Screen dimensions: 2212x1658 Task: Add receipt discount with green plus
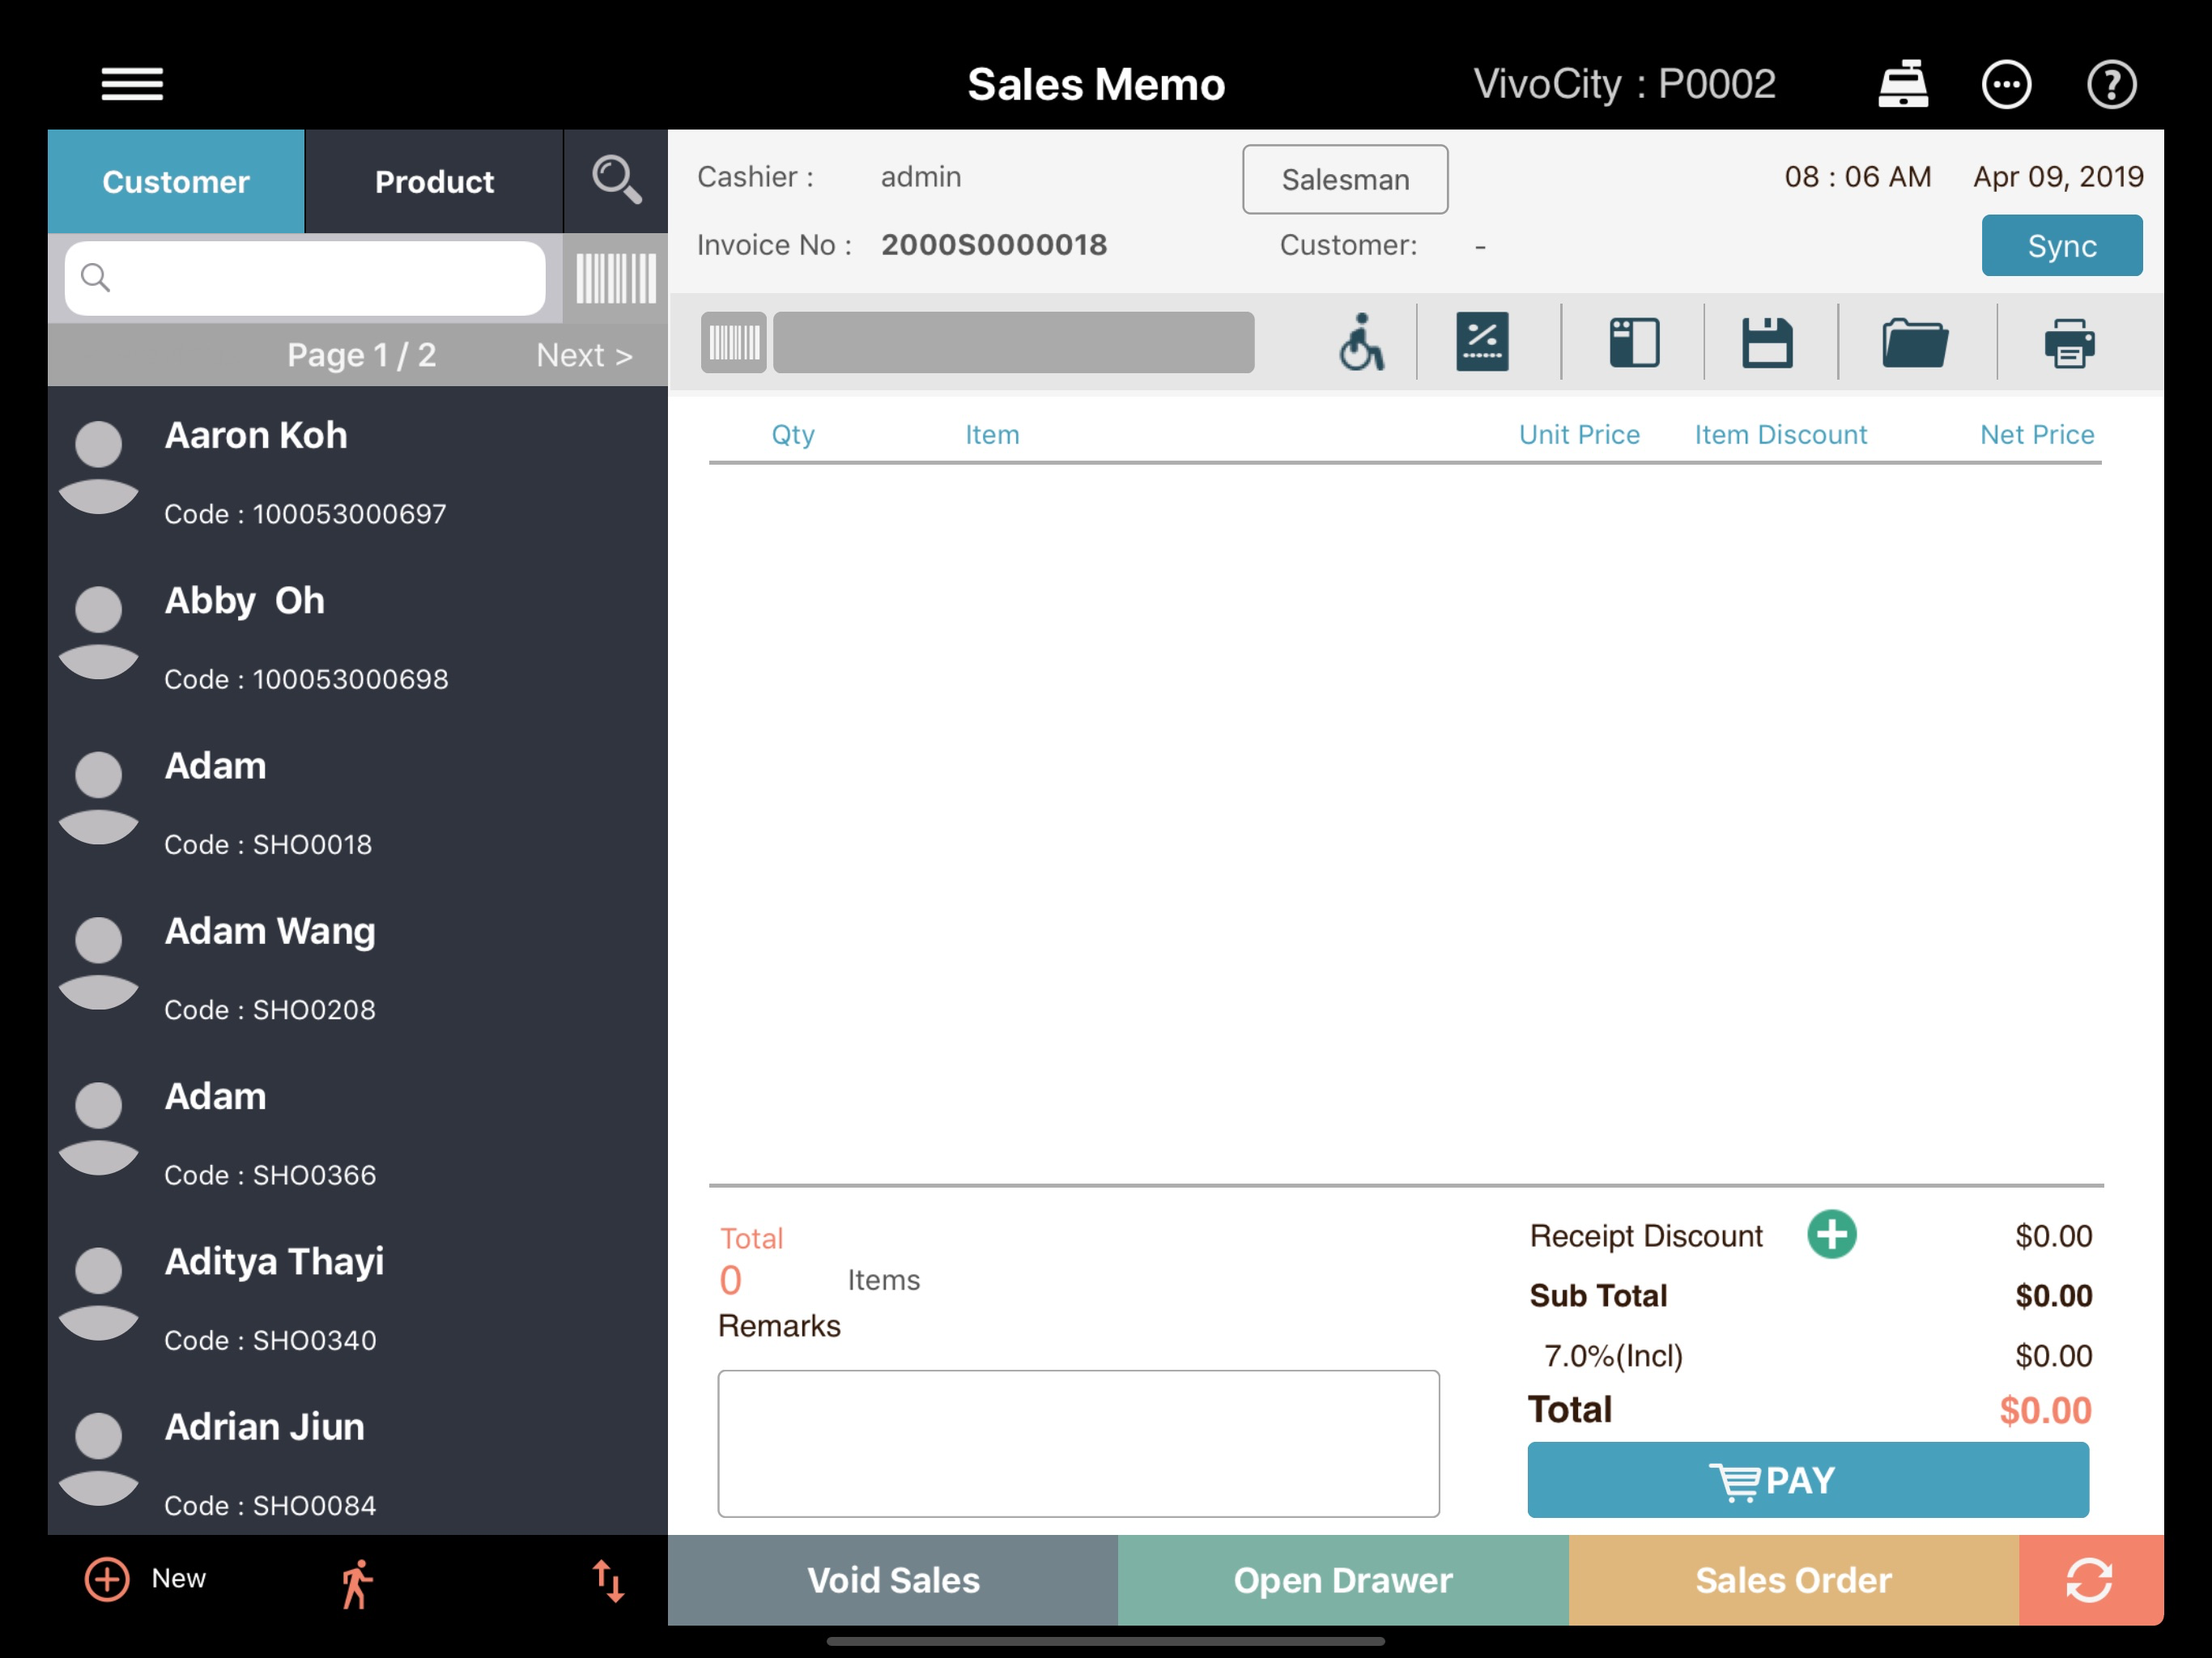coord(1831,1235)
